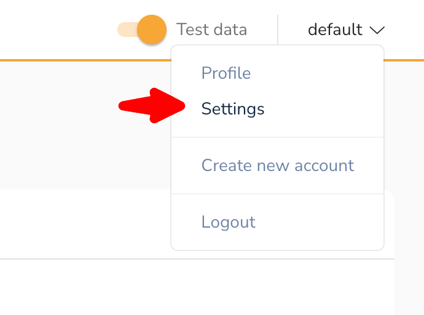424x315 pixels.
Task: Click empty menu space below Logout
Action: point(278,242)
